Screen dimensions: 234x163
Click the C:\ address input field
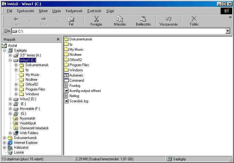point(119,31)
